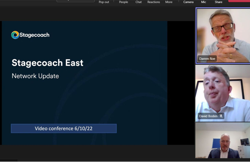
Task: Click the 'Stagecoach East' slide title
Action: pyautogui.click(x=47, y=63)
